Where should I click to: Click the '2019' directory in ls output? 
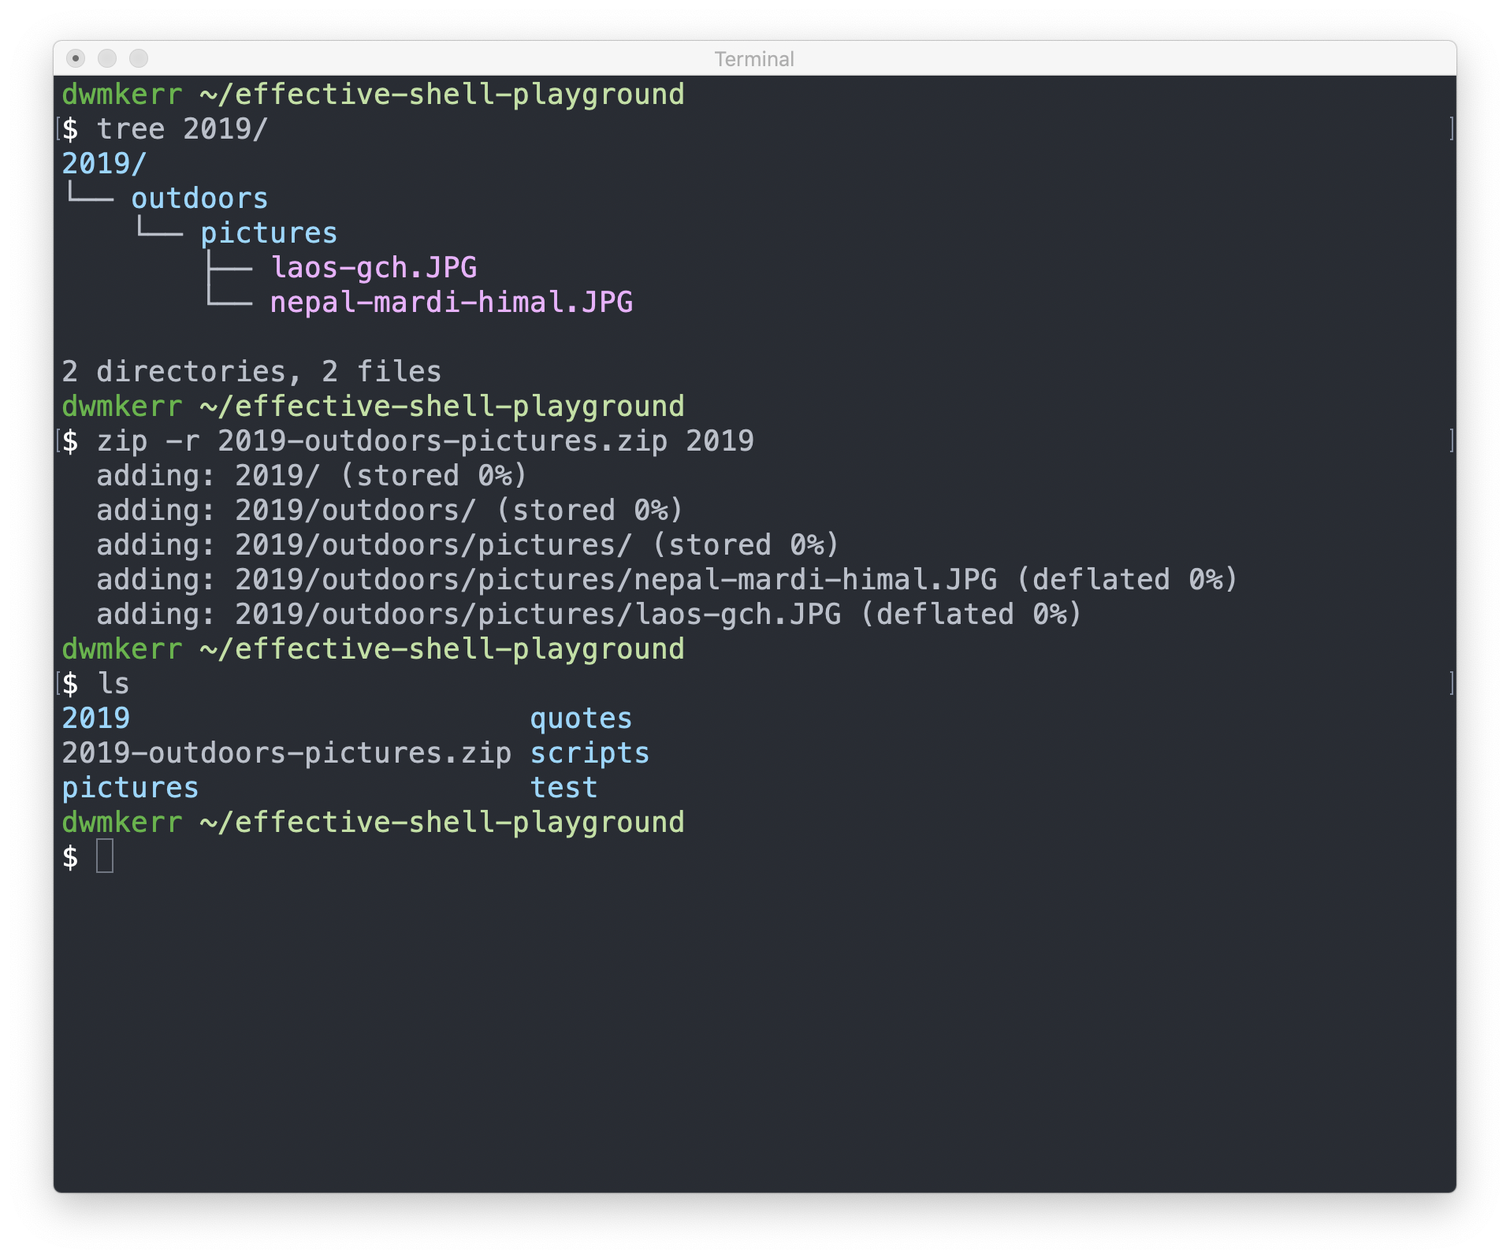point(96,718)
